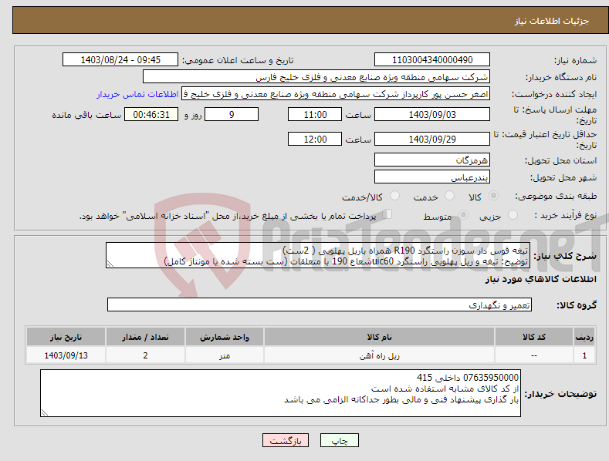
Task: Click the request creator field اصغر حسن پور
Action: point(336,94)
